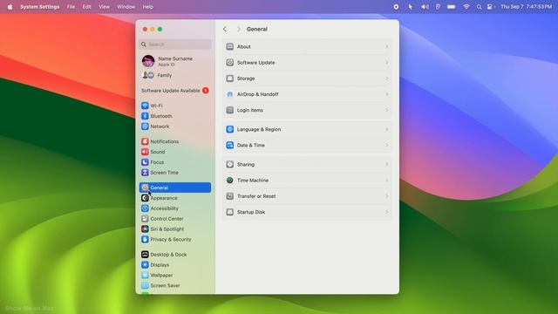Open the Sound sidebar icon

tap(145, 152)
